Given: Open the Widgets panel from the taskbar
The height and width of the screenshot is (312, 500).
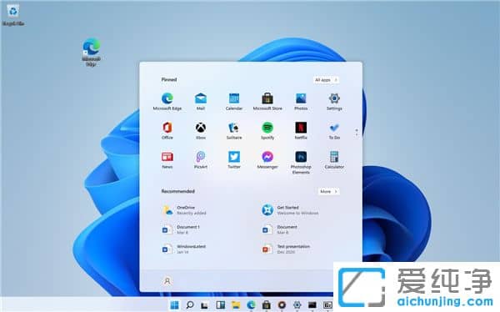Looking at the screenshot, I should point(220,305).
